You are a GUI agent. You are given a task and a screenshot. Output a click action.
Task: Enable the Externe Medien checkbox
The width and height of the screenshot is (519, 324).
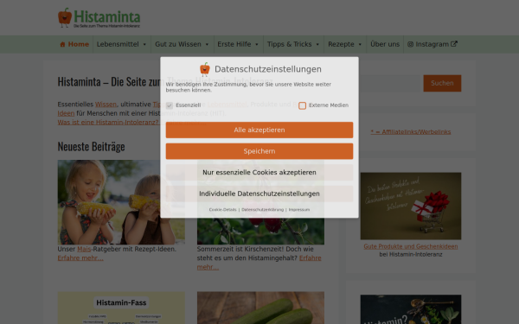click(x=302, y=105)
